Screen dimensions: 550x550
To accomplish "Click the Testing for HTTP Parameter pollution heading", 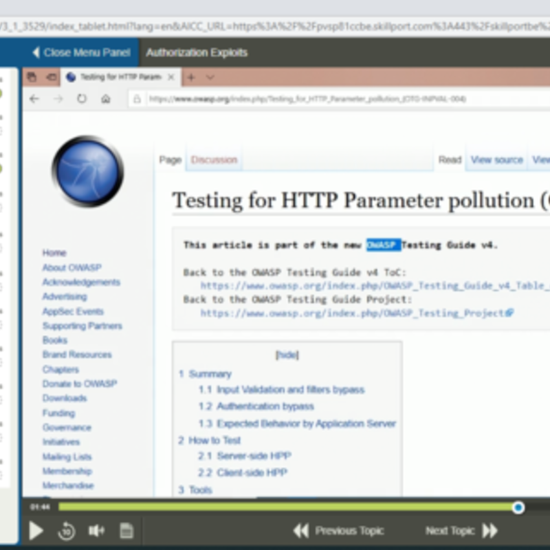I will (x=360, y=200).
